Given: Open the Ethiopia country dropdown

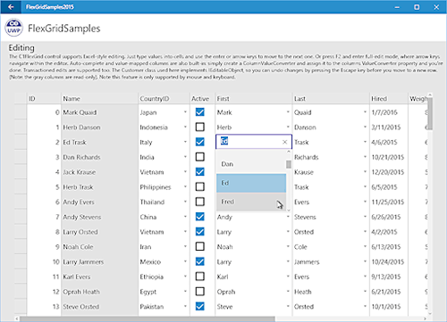Looking at the screenshot, I should (185, 277).
